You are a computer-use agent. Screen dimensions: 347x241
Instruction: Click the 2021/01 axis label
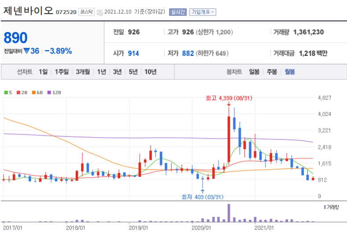[264, 228]
